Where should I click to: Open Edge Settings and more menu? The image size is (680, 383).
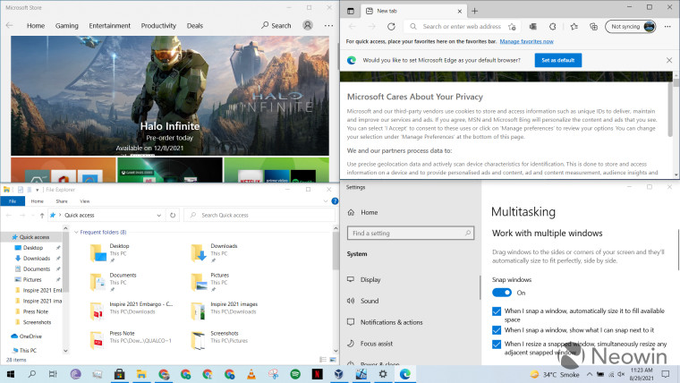coord(667,27)
